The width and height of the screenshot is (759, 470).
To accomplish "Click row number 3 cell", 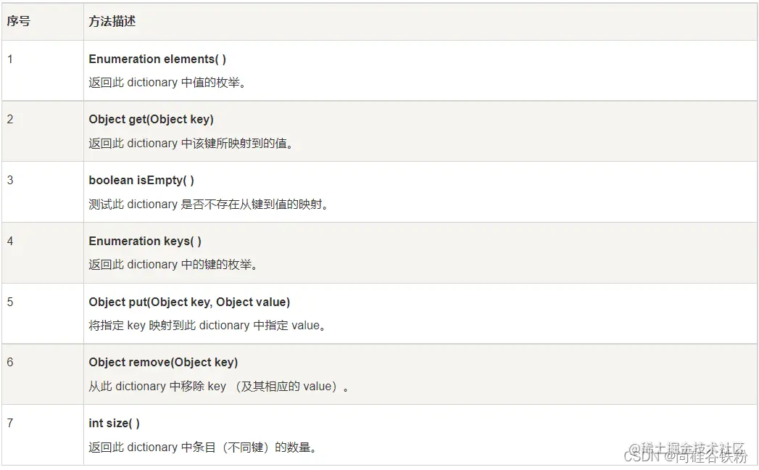I will [43, 192].
